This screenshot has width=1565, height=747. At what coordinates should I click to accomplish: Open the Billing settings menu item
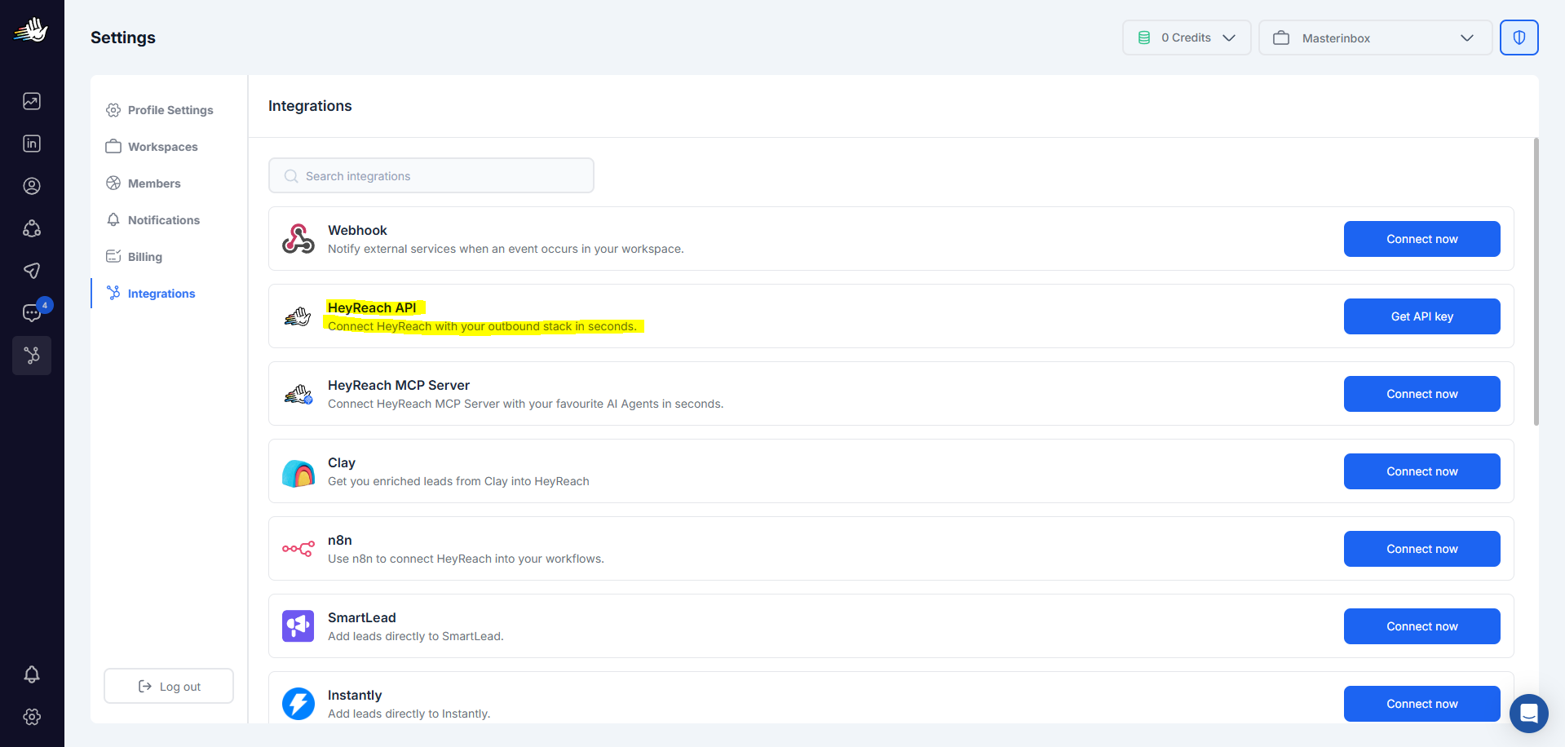pyautogui.click(x=144, y=257)
